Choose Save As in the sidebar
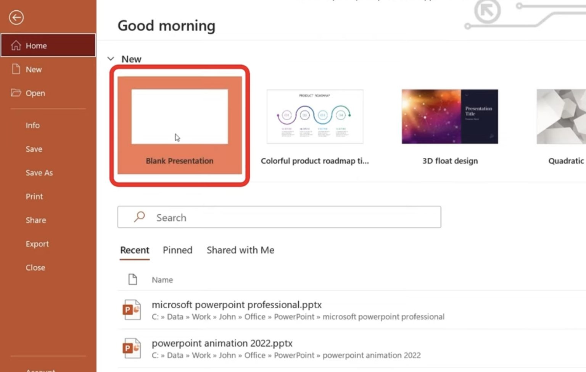Viewport: 586px width, 372px height. [x=39, y=173]
